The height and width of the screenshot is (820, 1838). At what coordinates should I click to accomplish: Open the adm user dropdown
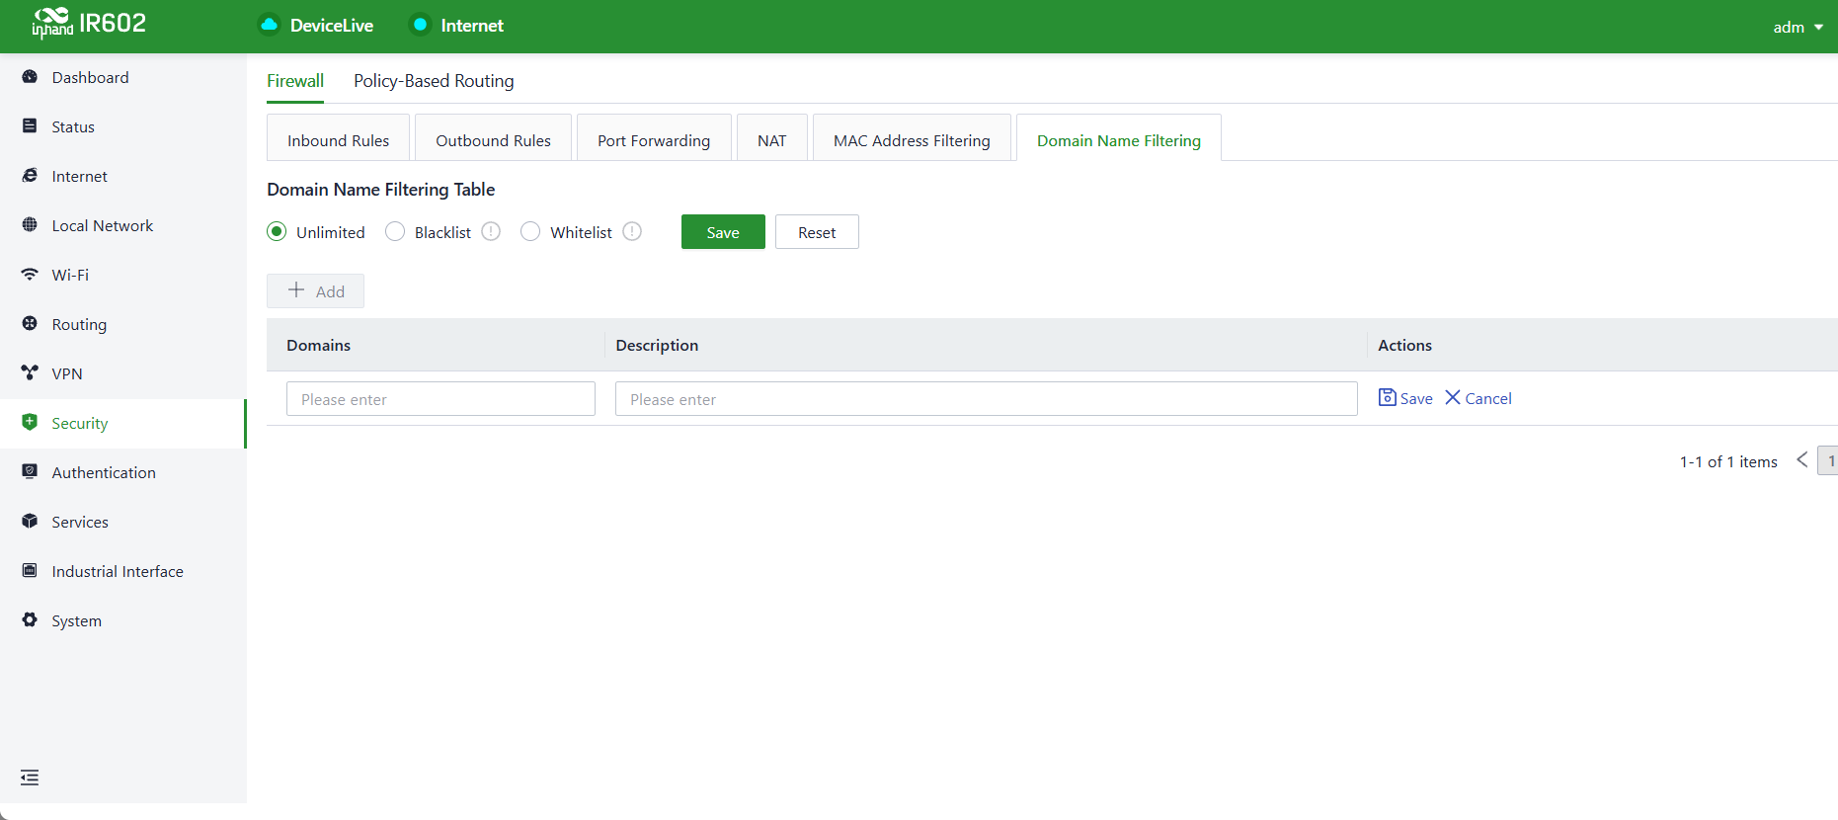pyautogui.click(x=1798, y=27)
